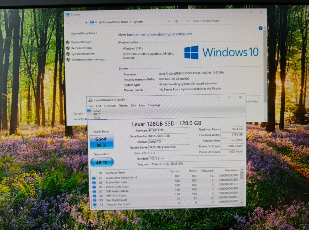
Task: Open the Theme menu in CrystalDiskInfo
Action: 123,106
